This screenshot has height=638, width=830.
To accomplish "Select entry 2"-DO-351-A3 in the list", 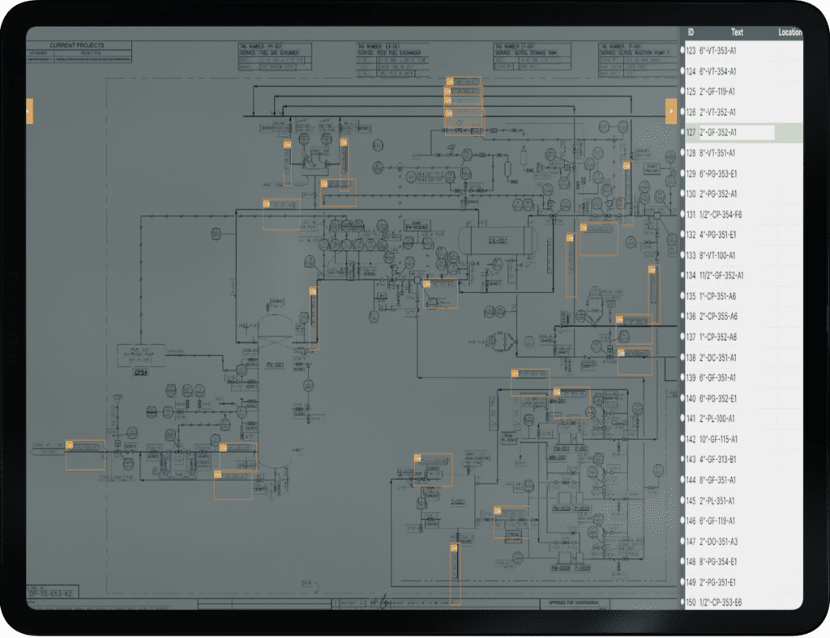I will 718,541.
